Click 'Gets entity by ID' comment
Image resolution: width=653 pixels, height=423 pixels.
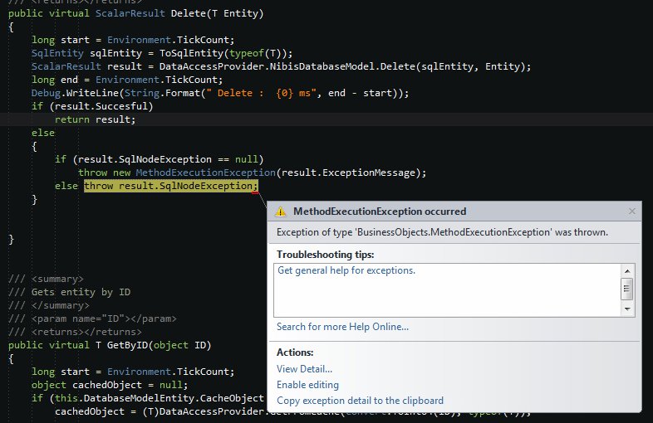pyautogui.click(x=81, y=292)
